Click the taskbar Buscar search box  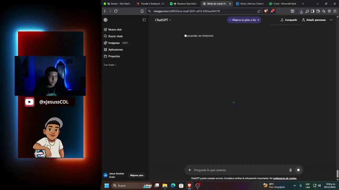click(131, 186)
